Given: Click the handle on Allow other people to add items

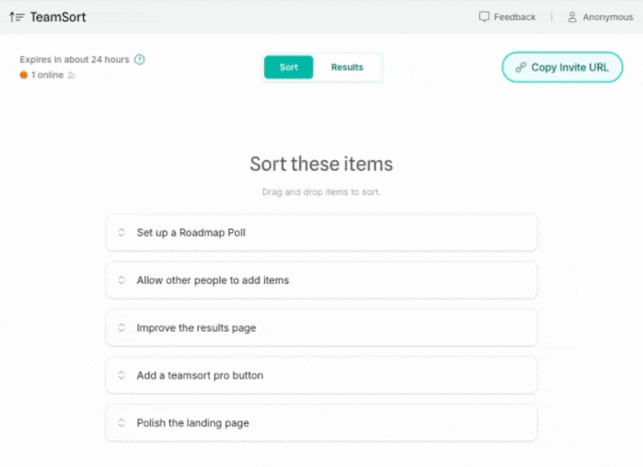Looking at the screenshot, I should point(122,280).
